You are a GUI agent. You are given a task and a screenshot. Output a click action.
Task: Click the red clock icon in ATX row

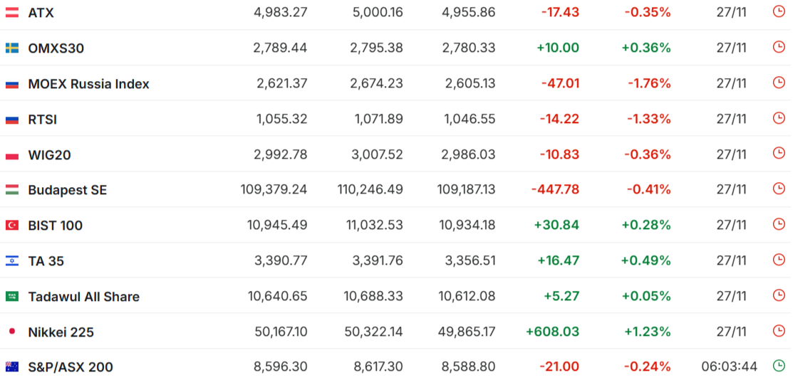coord(778,11)
